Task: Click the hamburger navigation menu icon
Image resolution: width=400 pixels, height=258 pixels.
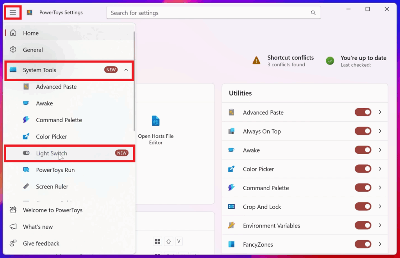Action: click(13, 12)
